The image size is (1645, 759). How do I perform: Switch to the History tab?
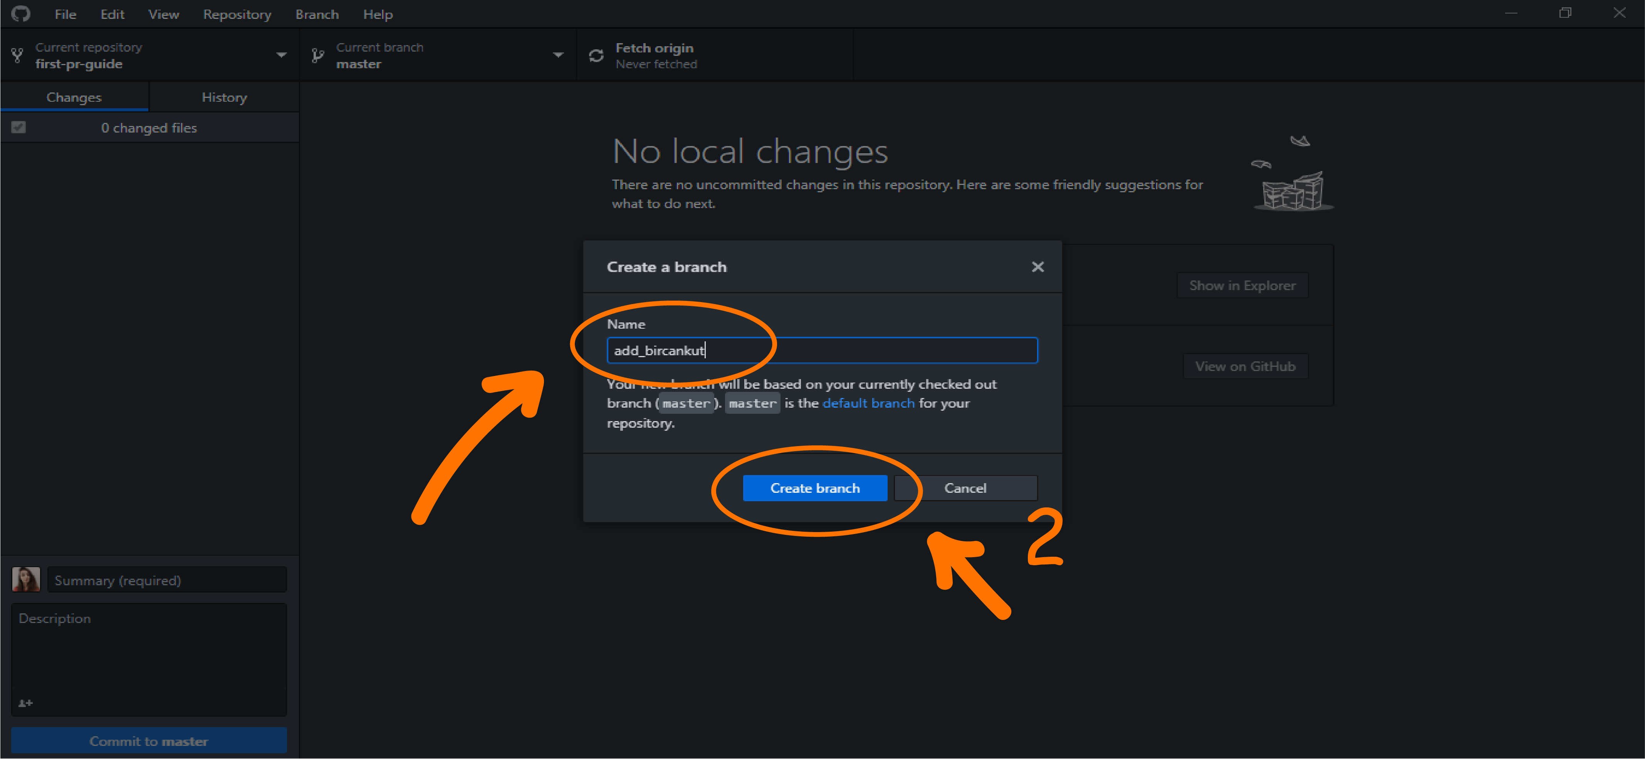pos(224,97)
